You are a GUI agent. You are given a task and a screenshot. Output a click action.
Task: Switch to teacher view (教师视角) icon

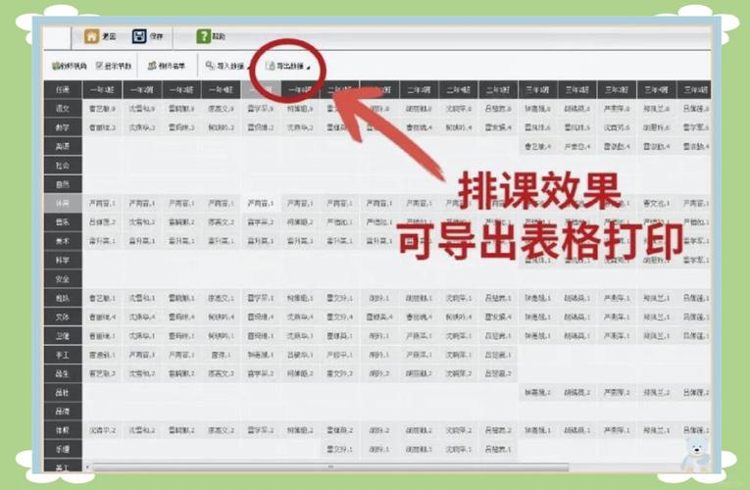(x=57, y=66)
